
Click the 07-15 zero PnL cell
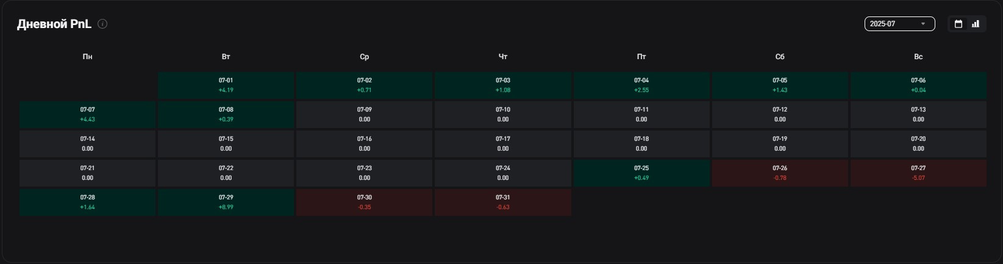coord(226,144)
